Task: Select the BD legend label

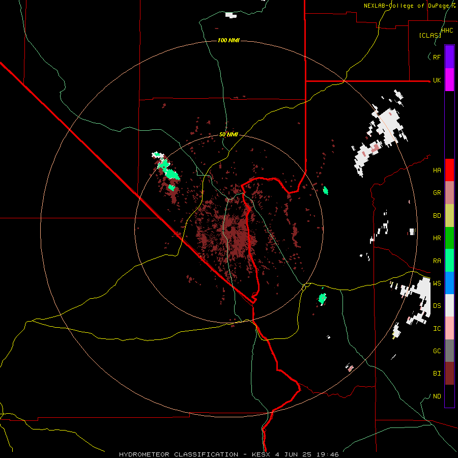Action: (437, 216)
